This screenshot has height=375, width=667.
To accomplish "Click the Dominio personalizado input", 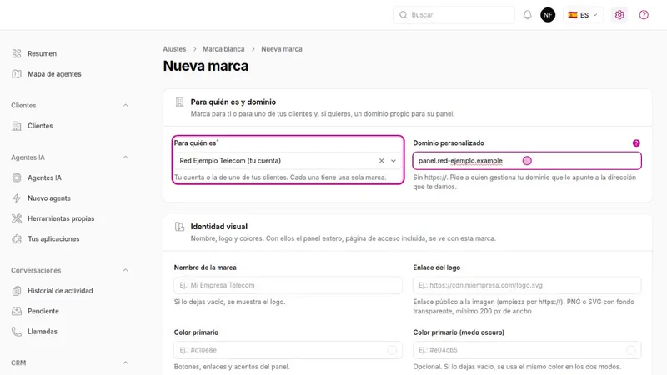I will click(x=527, y=161).
